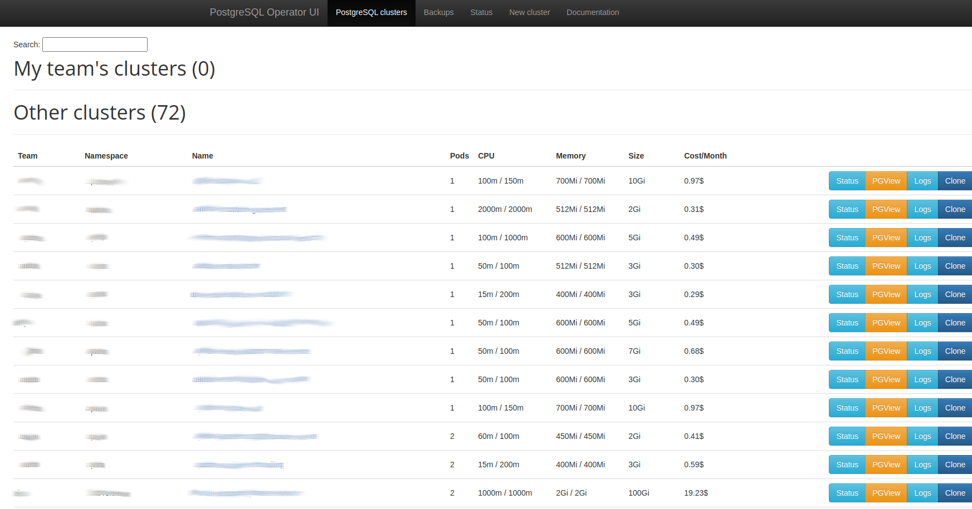Open Logs in the 0.29$ row

click(x=922, y=294)
